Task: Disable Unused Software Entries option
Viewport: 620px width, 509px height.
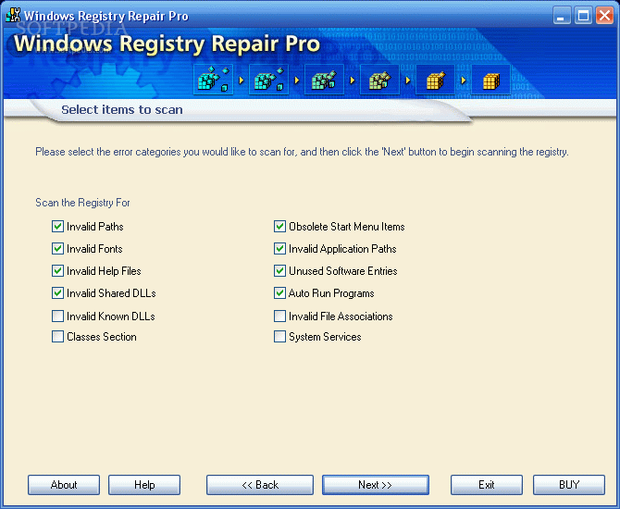Action: 279,270
